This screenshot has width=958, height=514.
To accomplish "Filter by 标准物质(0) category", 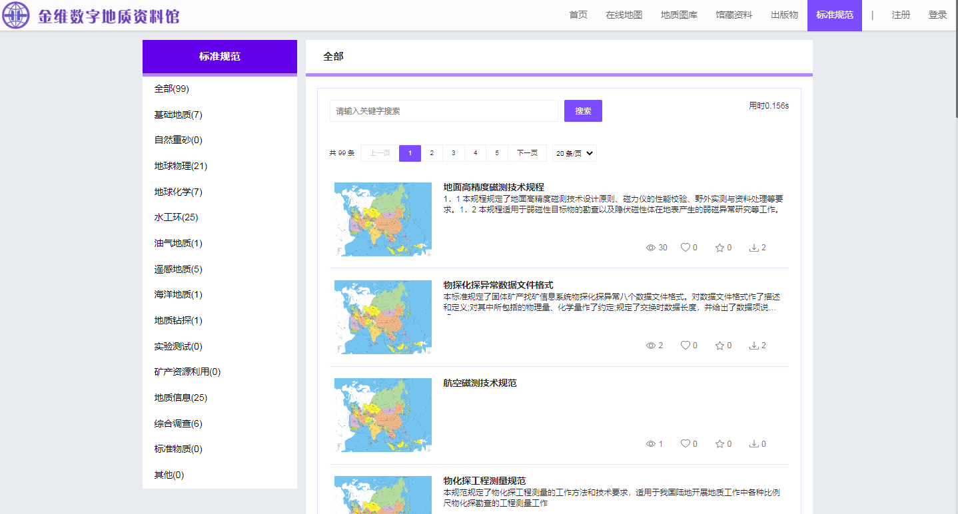I will [178, 449].
